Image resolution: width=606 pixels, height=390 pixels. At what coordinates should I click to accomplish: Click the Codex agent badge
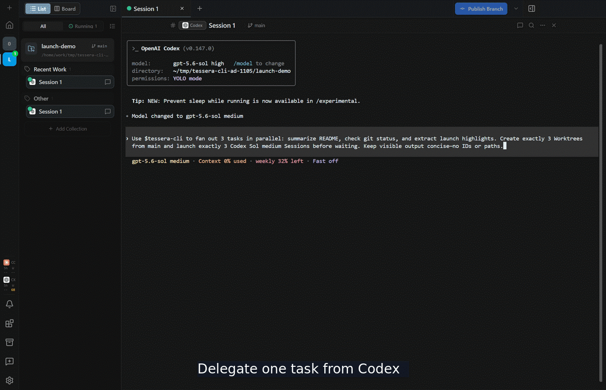193,25
